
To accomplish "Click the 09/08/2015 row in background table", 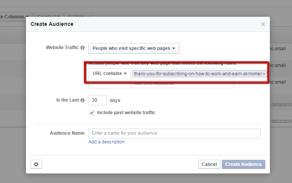I will coord(281,104).
